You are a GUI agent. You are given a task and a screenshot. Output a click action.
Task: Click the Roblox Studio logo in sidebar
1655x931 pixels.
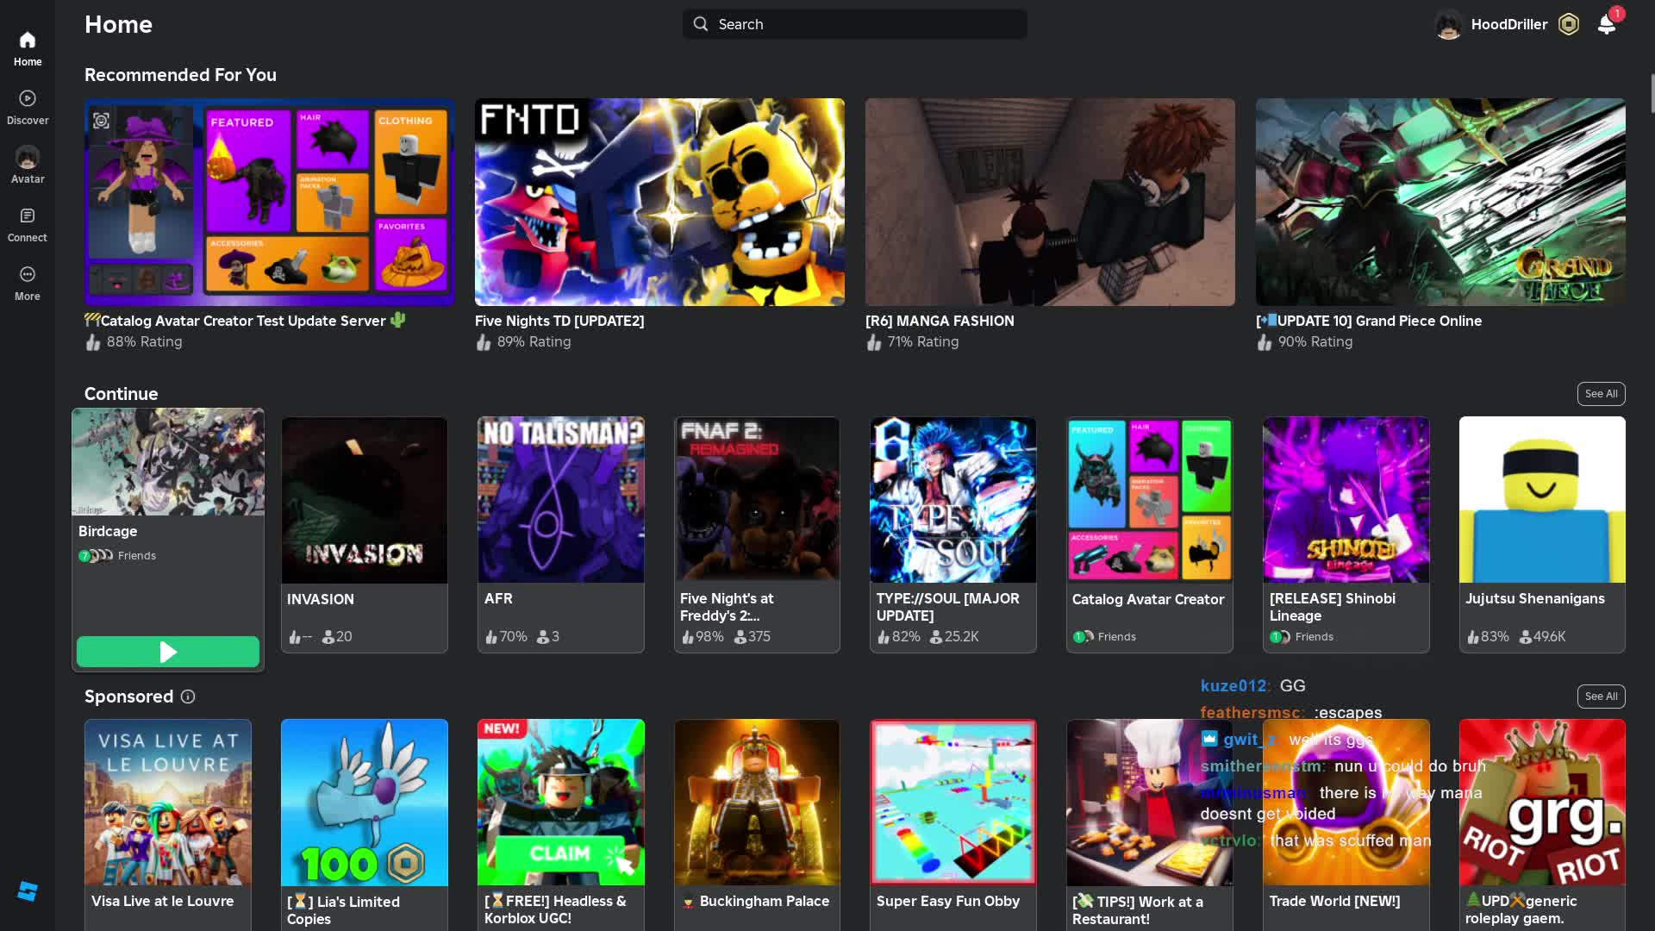[28, 891]
